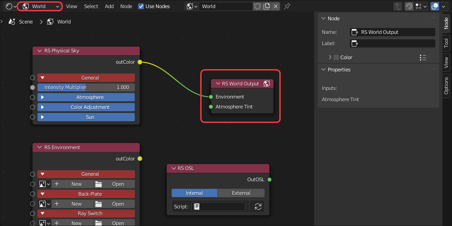
Task: Collapse the RS Physical Sky node
Action: 39,51
